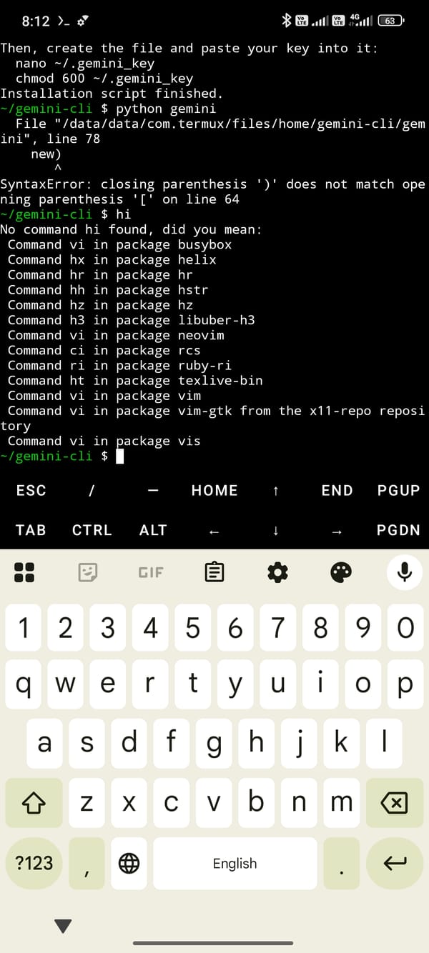Open the GIF keyboard panel

tap(151, 572)
